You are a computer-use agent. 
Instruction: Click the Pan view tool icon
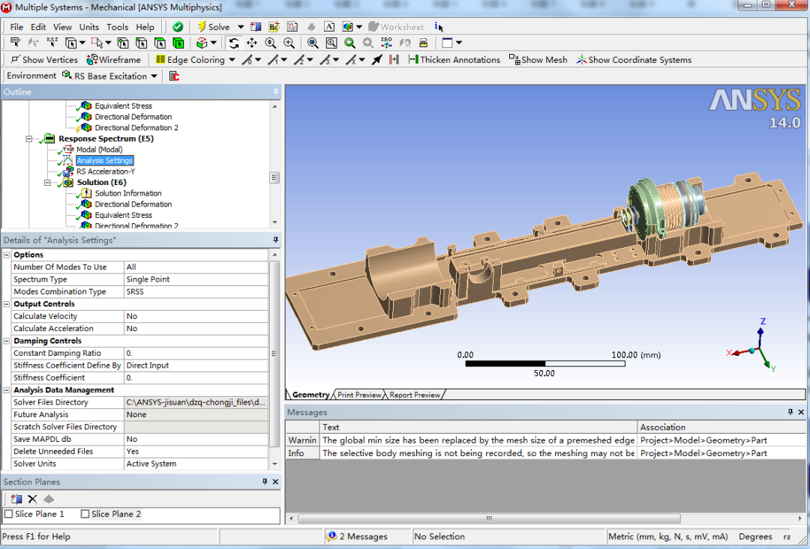point(253,43)
